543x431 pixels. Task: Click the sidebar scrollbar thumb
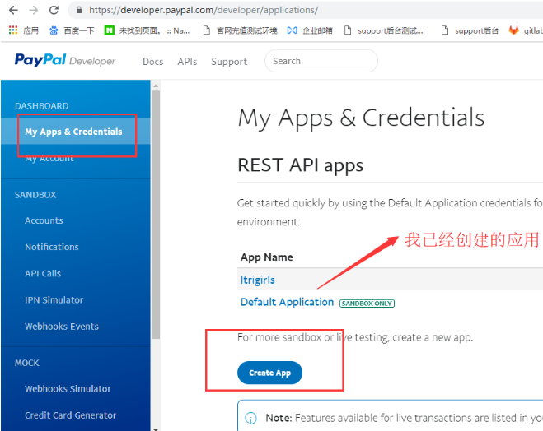coord(156,215)
